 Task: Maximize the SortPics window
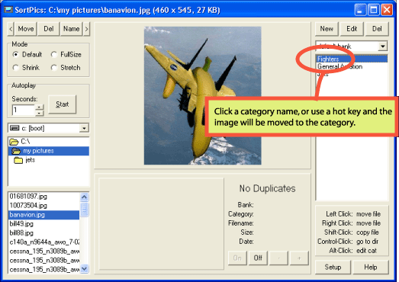[374, 10]
